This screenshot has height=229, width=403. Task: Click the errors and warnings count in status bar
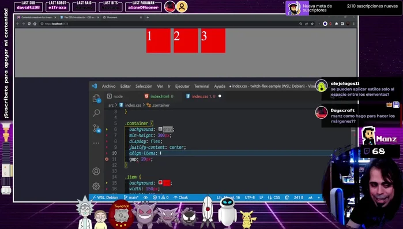coord(161,197)
